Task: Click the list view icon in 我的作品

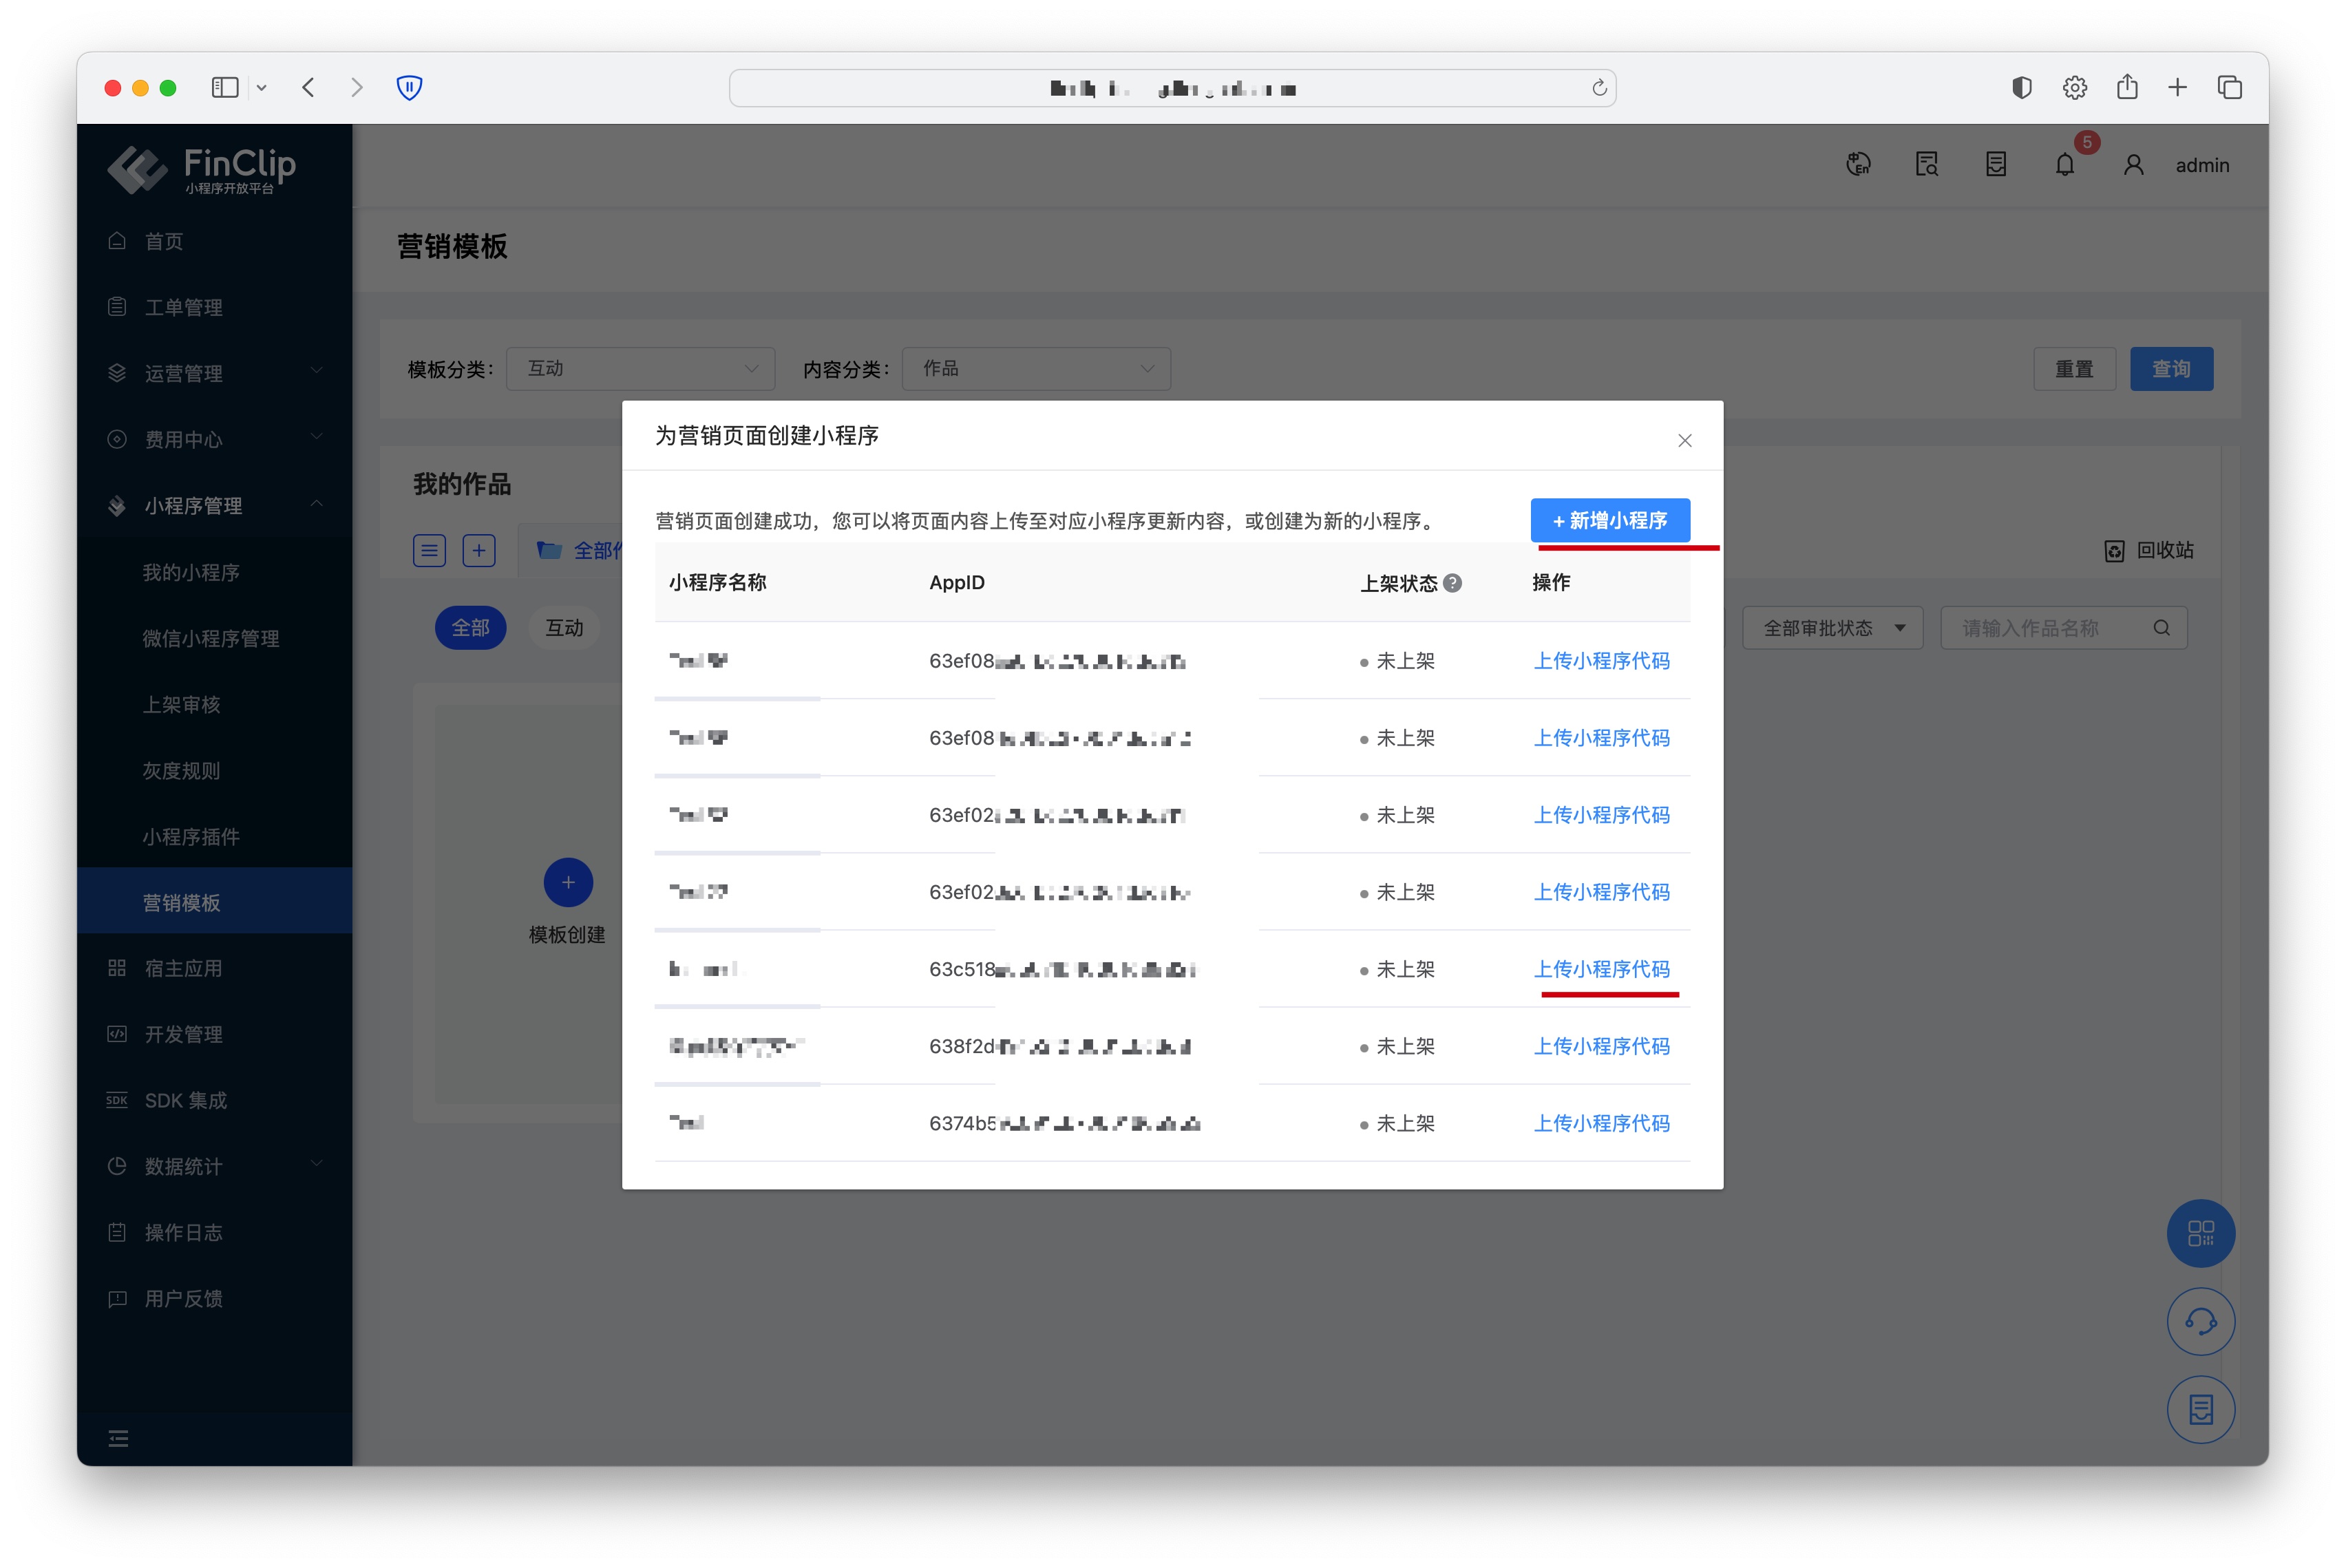Action: [x=429, y=550]
